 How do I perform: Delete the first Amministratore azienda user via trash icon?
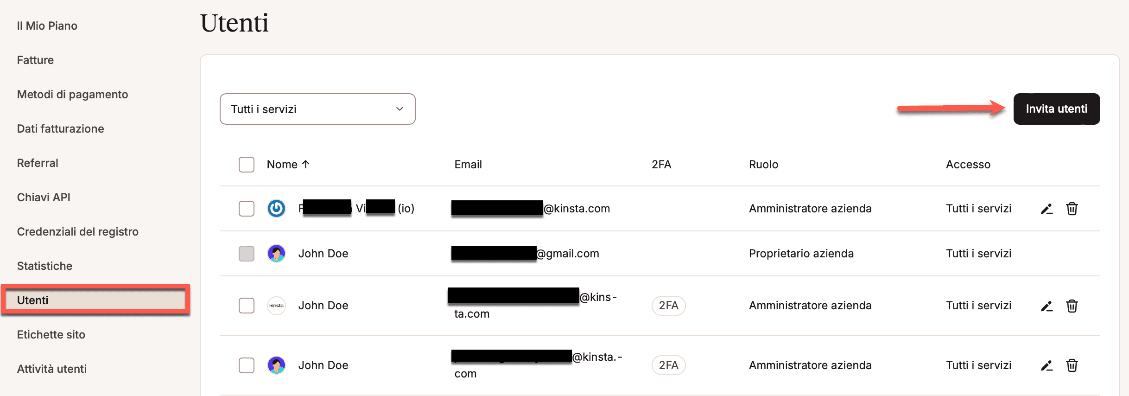tap(1072, 209)
